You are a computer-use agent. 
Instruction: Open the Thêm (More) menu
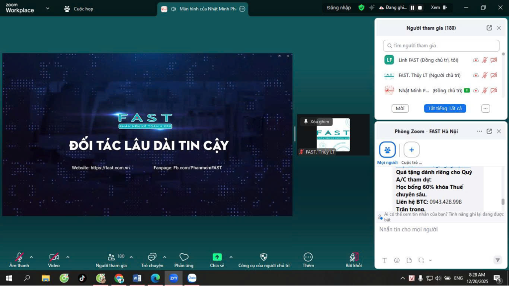[308, 257]
